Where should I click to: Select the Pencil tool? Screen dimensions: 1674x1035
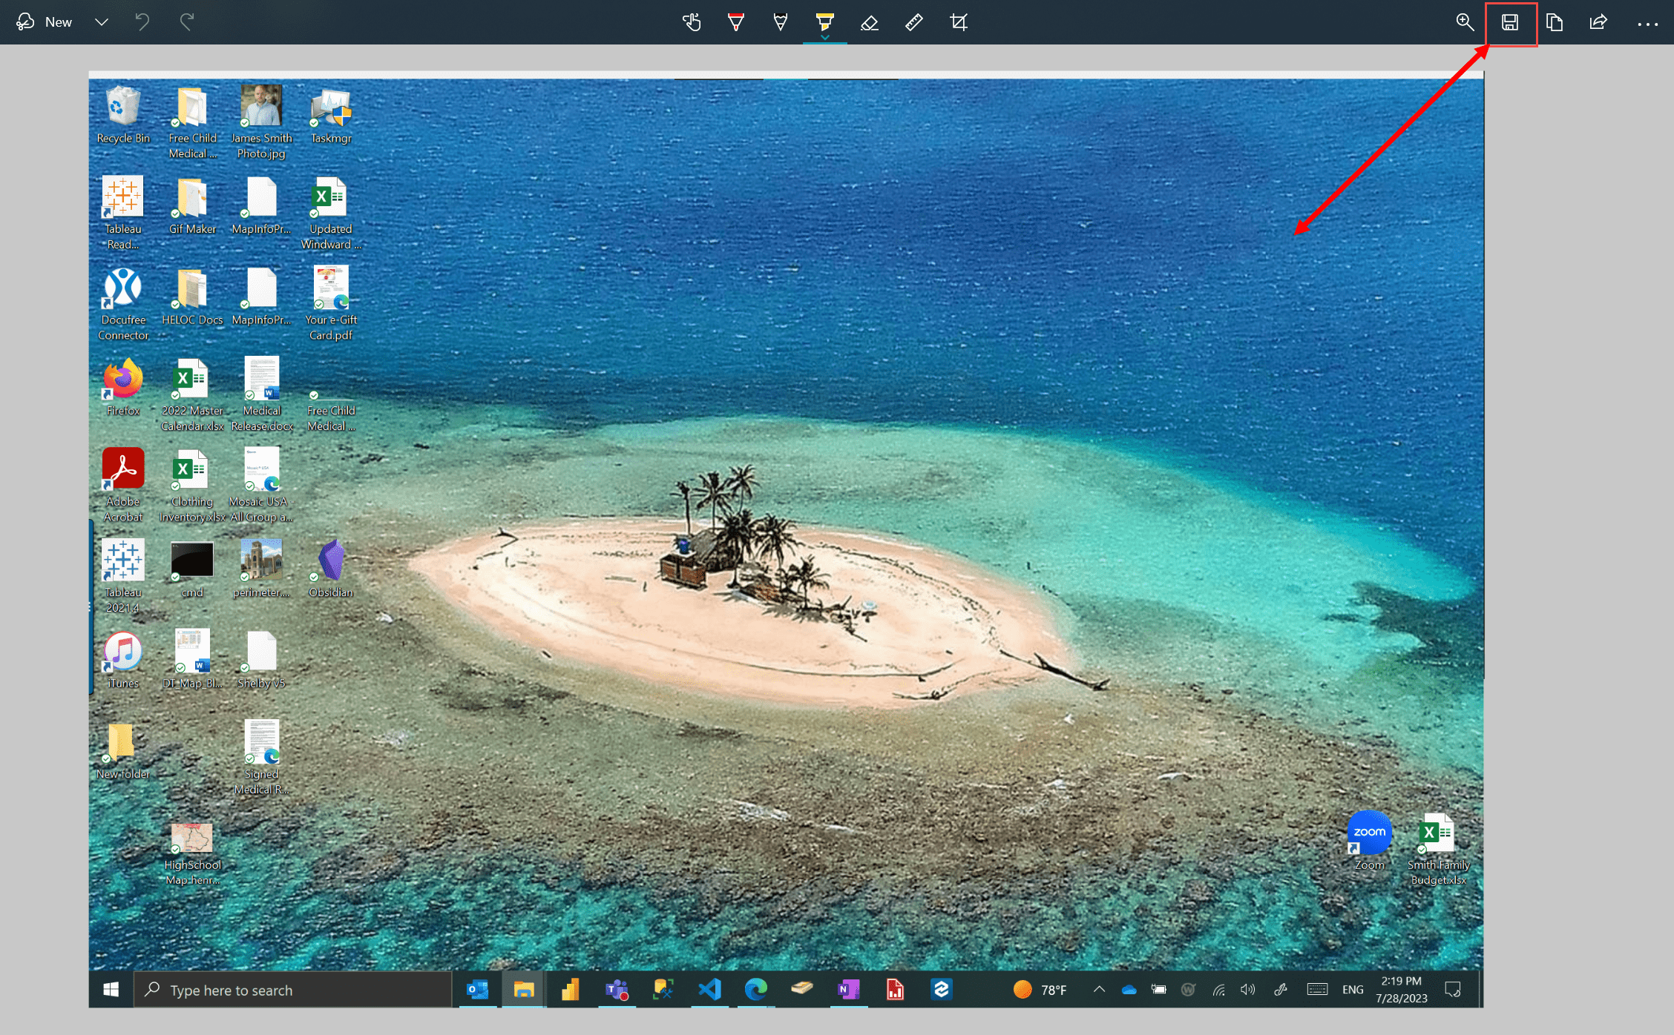781,22
